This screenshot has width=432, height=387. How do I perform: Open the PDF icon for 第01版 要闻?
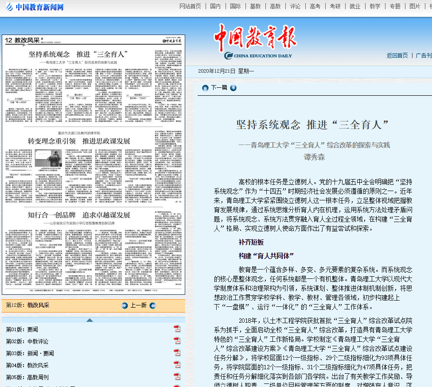(x=177, y=329)
